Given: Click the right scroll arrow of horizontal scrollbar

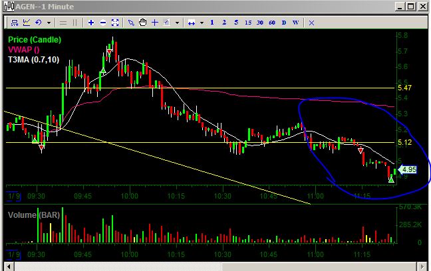Looking at the screenshot, I should 423,266.
